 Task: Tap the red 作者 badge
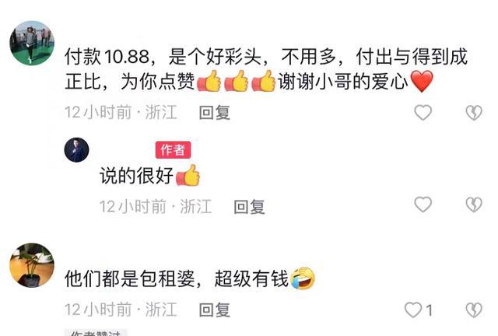point(173,150)
